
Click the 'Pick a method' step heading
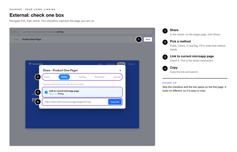point(180,41)
